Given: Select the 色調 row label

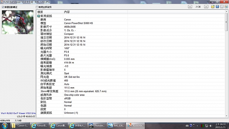Looking at the screenshot, I should (x=43, y=106).
